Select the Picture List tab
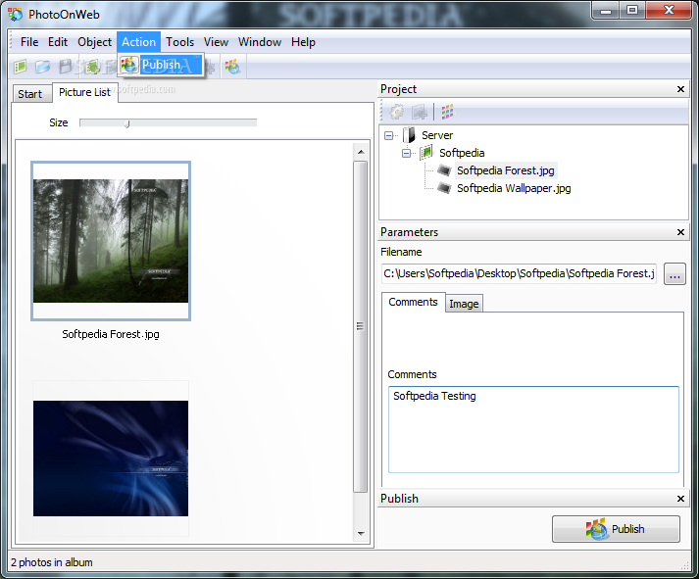Screen dimensions: 699x579 click(84, 92)
